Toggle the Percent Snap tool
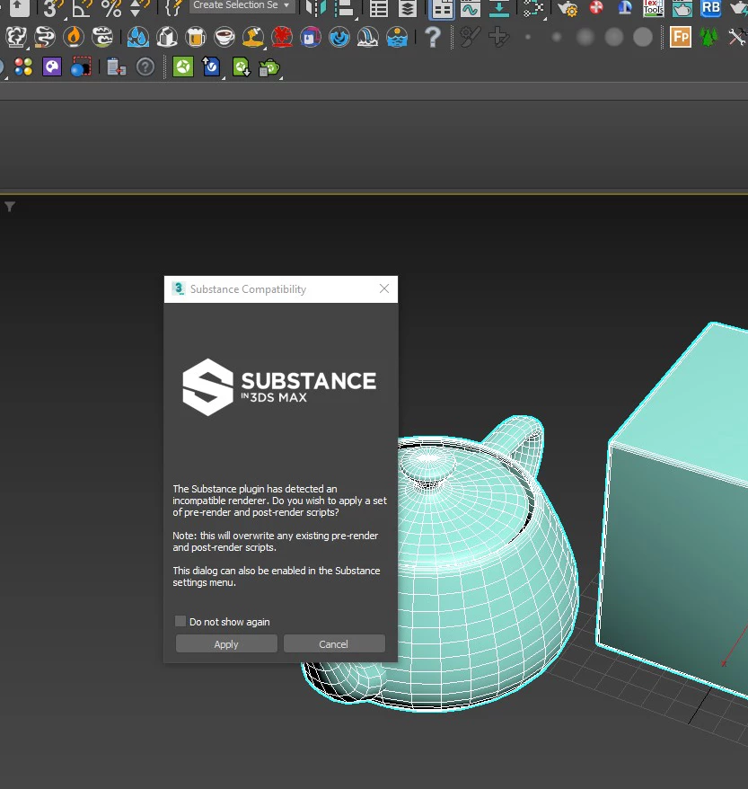The width and height of the screenshot is (748, 789). point(111,8)
